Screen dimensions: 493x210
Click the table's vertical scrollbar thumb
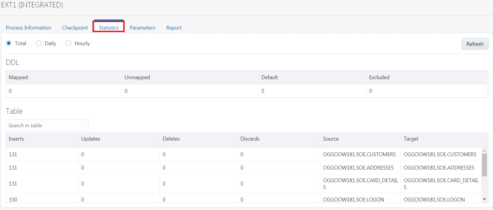click(x=484, y=165)
